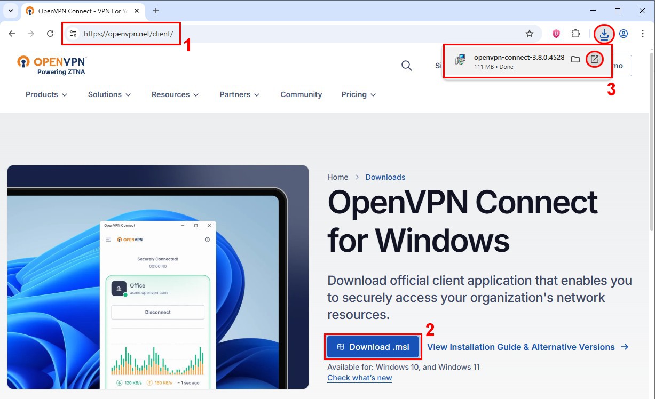
Task: Bookmark this page with star icon
Action: 529,34
